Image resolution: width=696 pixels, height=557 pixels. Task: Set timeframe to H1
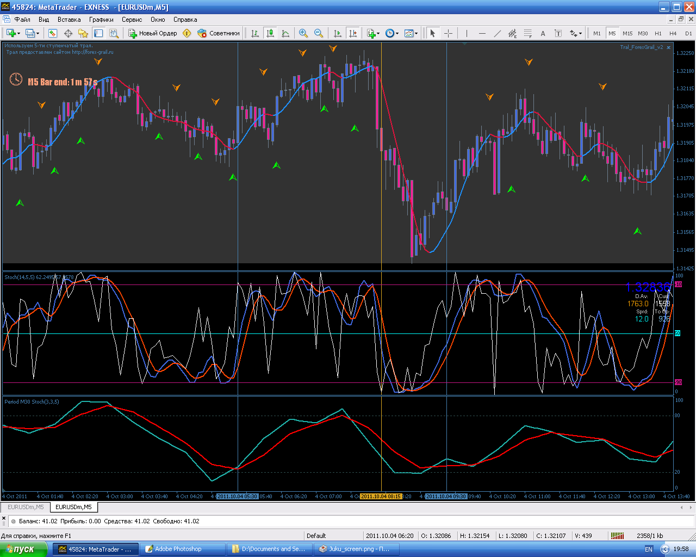[x=658, y=33]
